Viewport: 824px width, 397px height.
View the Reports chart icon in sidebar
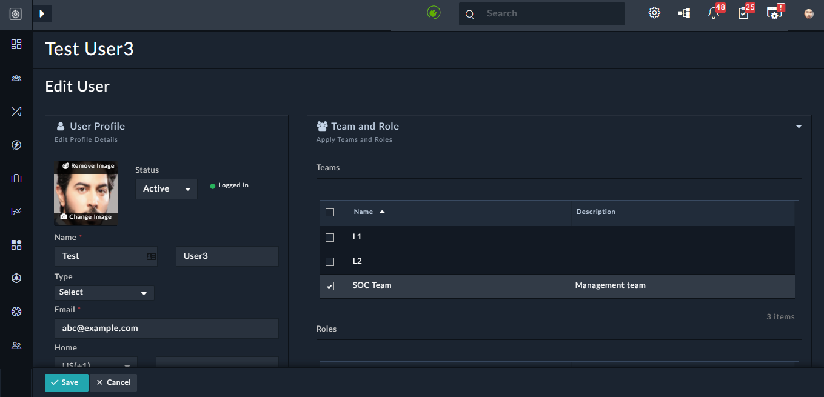(x=16, y=211)
